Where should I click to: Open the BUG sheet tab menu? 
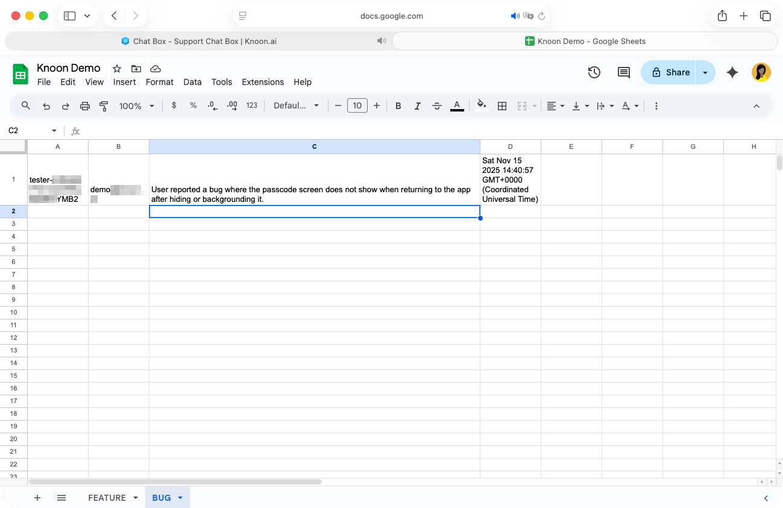[180, 497]
